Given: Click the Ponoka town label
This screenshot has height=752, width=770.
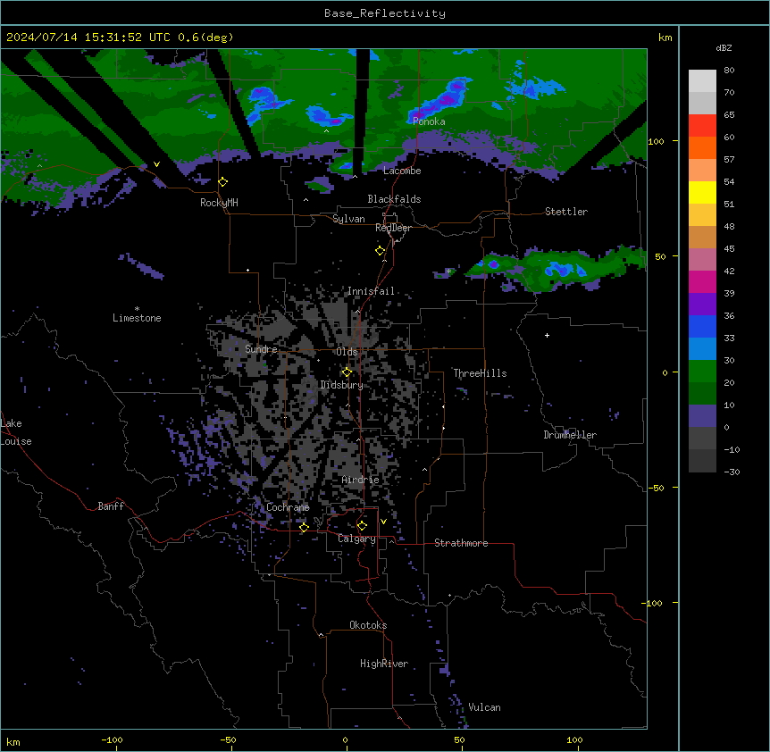Looking at the screenshot, I should click(x=429, y=121).
